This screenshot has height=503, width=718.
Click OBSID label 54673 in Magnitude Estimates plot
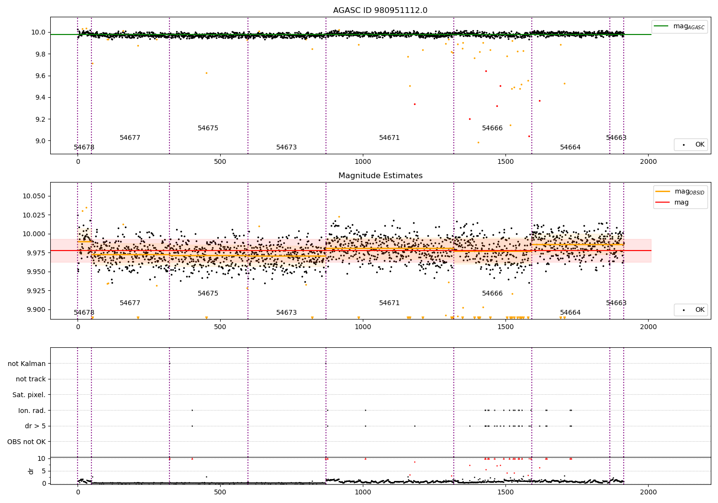[x=287, y=313]
